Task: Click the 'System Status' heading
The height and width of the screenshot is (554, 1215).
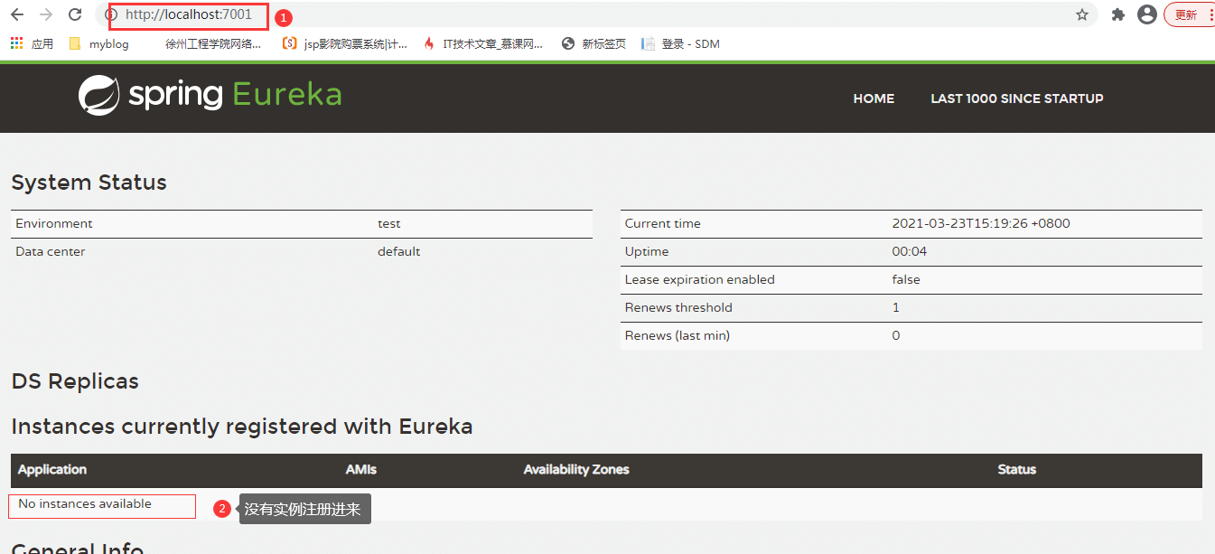Action: (89, 183)
